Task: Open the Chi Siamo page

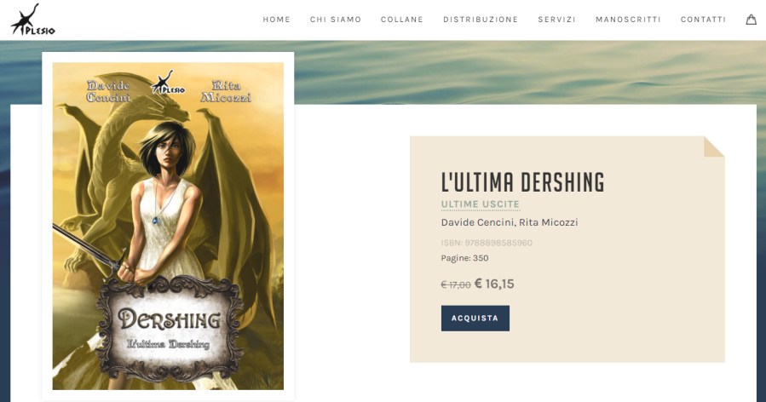Action: (x=336, y=20)
